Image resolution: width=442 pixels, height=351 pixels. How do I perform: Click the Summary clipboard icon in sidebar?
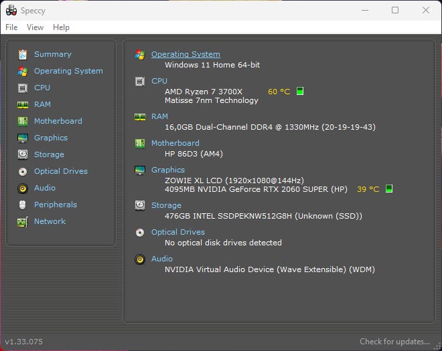(x=23, y=54)
